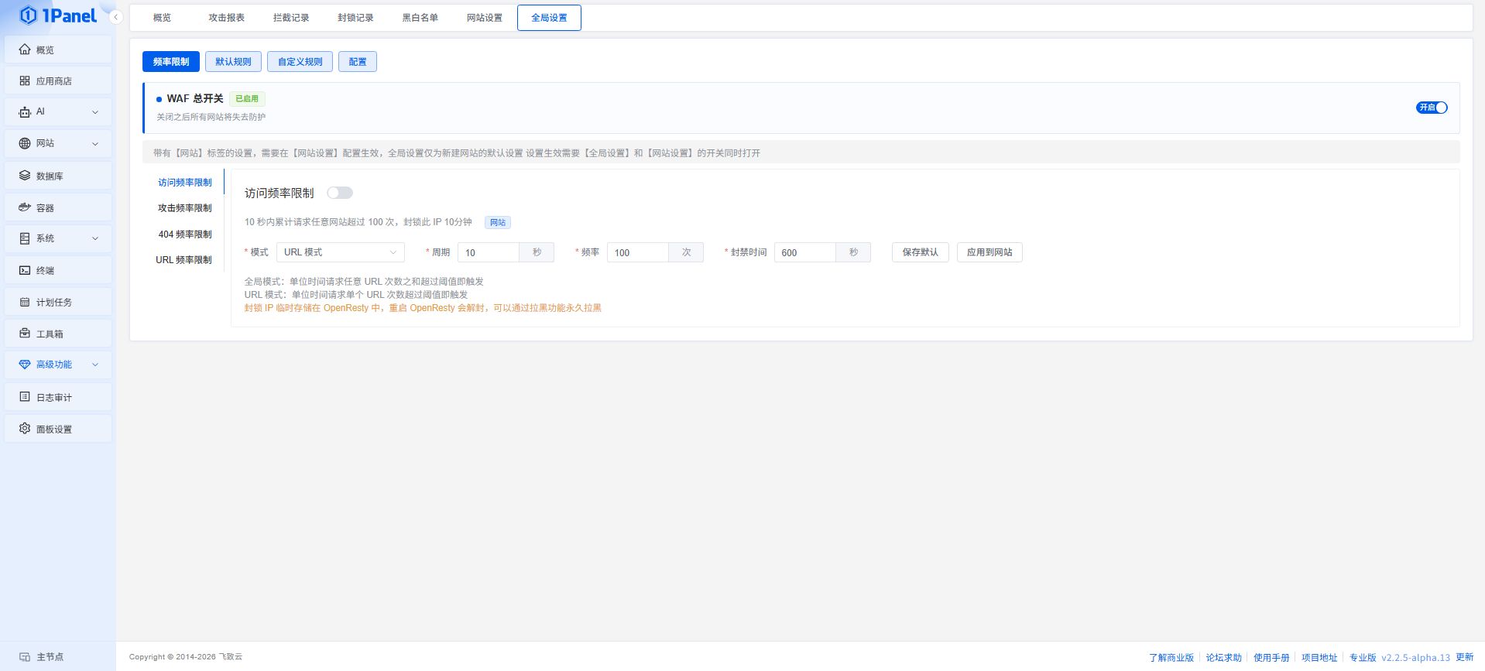Click the 高级功能 diamond icon
Image resolution: width=1485 pixels, height=671 pixels.
(25, 365)
